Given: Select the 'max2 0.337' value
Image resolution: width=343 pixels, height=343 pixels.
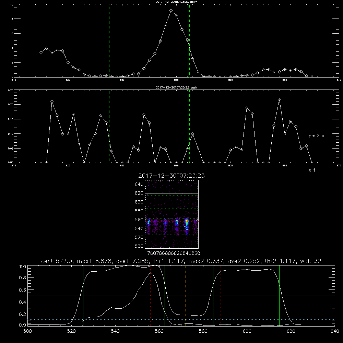Looking at the screenshot, I should click(x=206, y=261).
